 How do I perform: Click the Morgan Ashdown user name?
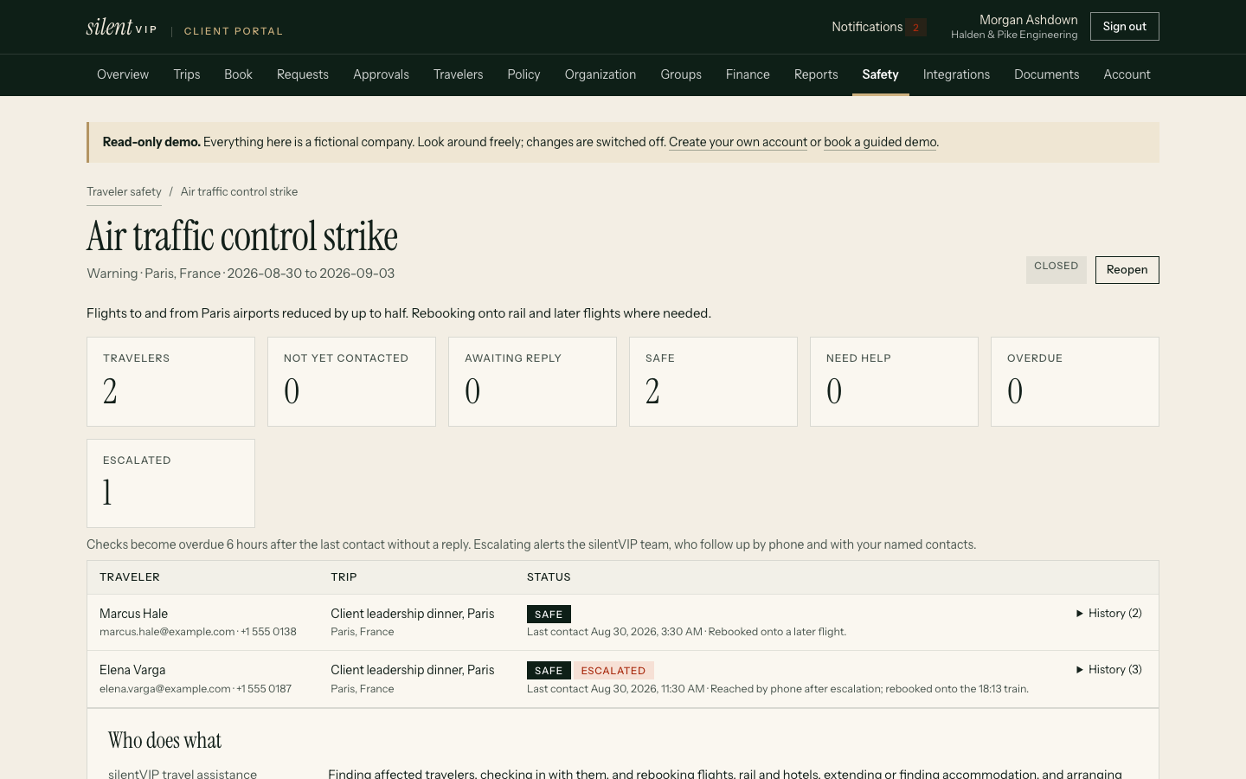pos(1028,20)
